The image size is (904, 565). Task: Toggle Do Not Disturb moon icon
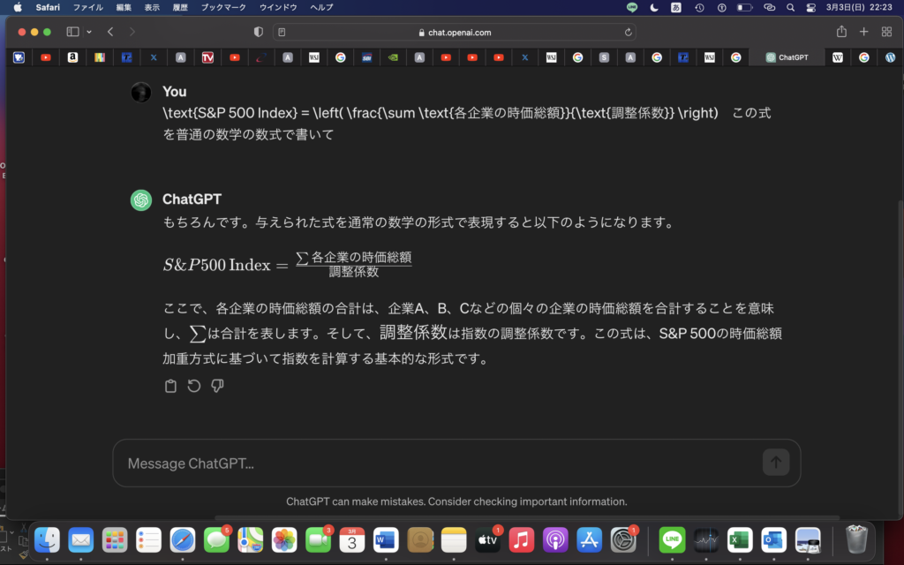pos(654,7)
